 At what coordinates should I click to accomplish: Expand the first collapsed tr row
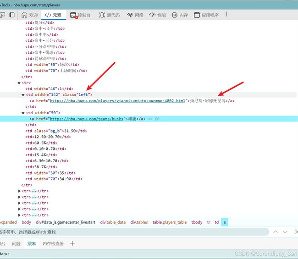click(19, 191)
